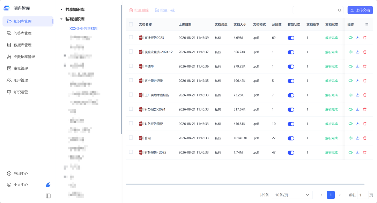Click the 批量删除 button
377x203 pixels.
click(139, 10)
